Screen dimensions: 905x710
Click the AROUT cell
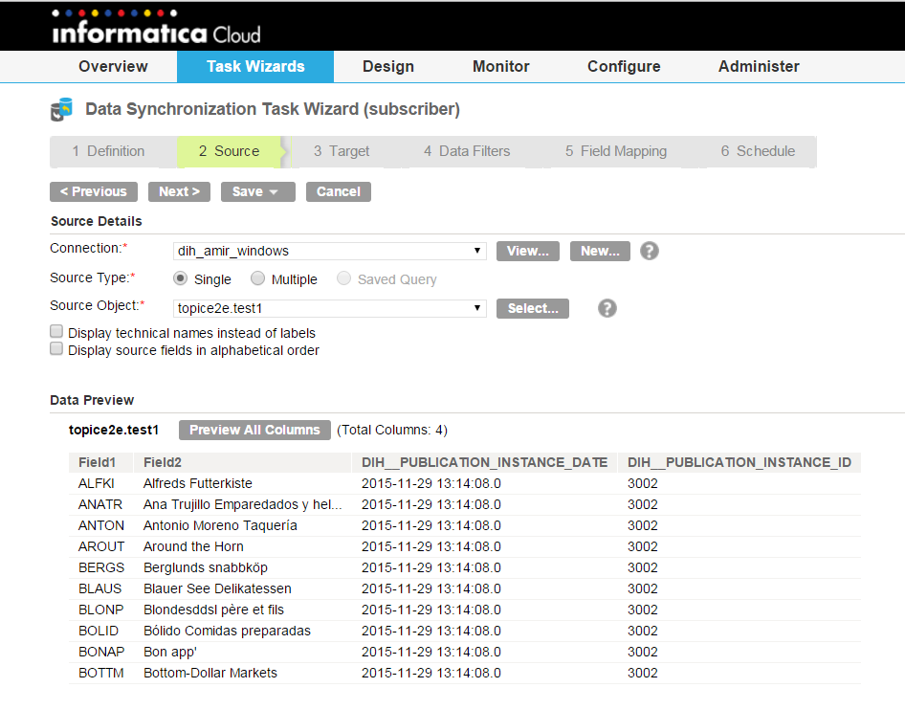[101, 546]
